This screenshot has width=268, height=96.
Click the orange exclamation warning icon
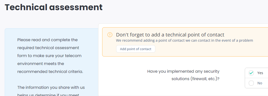click(x=110, y=35)
